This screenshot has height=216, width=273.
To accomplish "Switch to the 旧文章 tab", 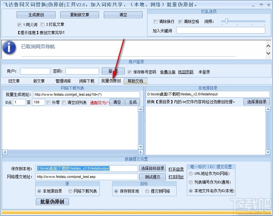I will [14, 81].
